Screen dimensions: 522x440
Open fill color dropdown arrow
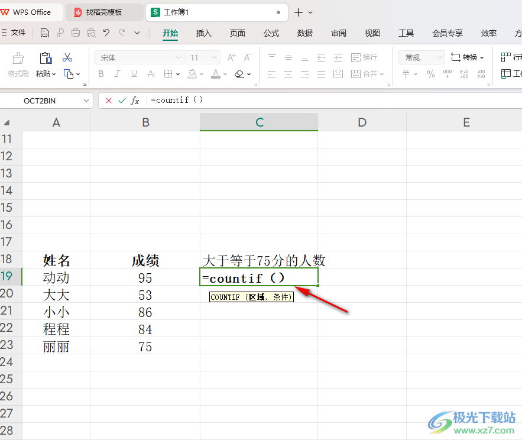202,75
